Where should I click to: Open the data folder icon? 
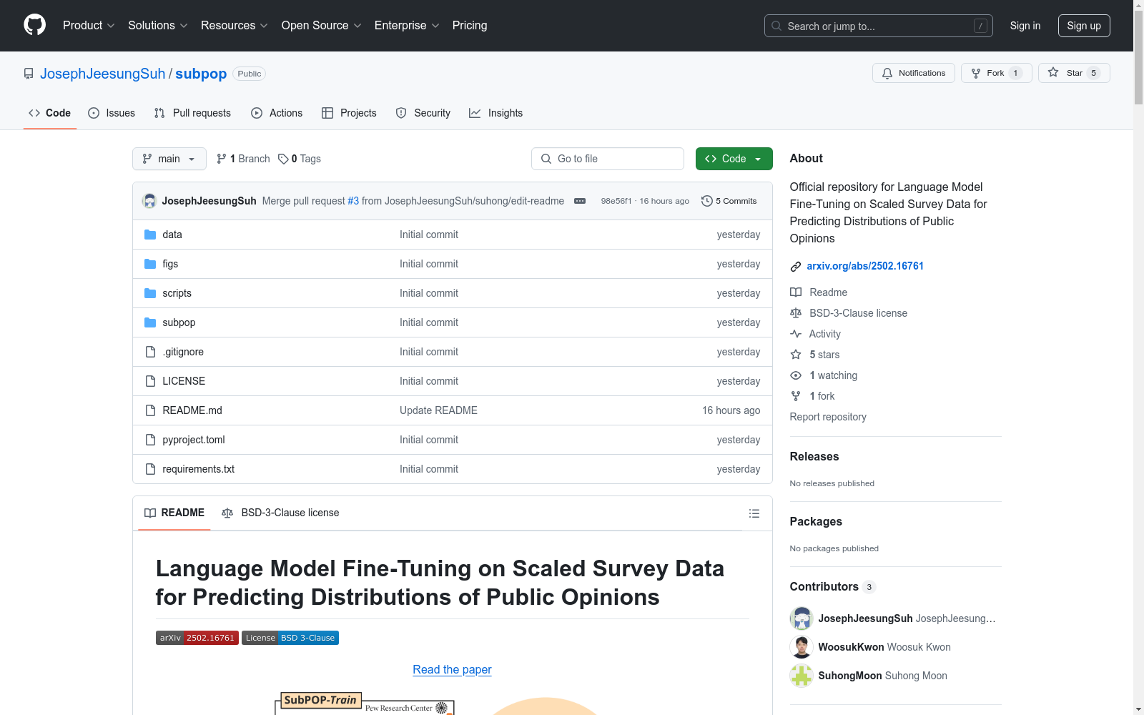pos(150,235)
